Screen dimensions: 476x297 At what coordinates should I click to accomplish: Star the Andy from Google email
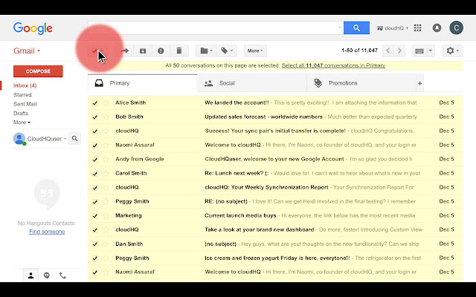click(106, 159)
